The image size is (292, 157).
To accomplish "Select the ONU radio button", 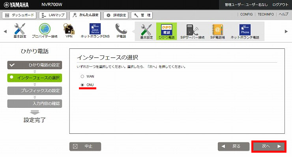I will [x=82, y=85].
